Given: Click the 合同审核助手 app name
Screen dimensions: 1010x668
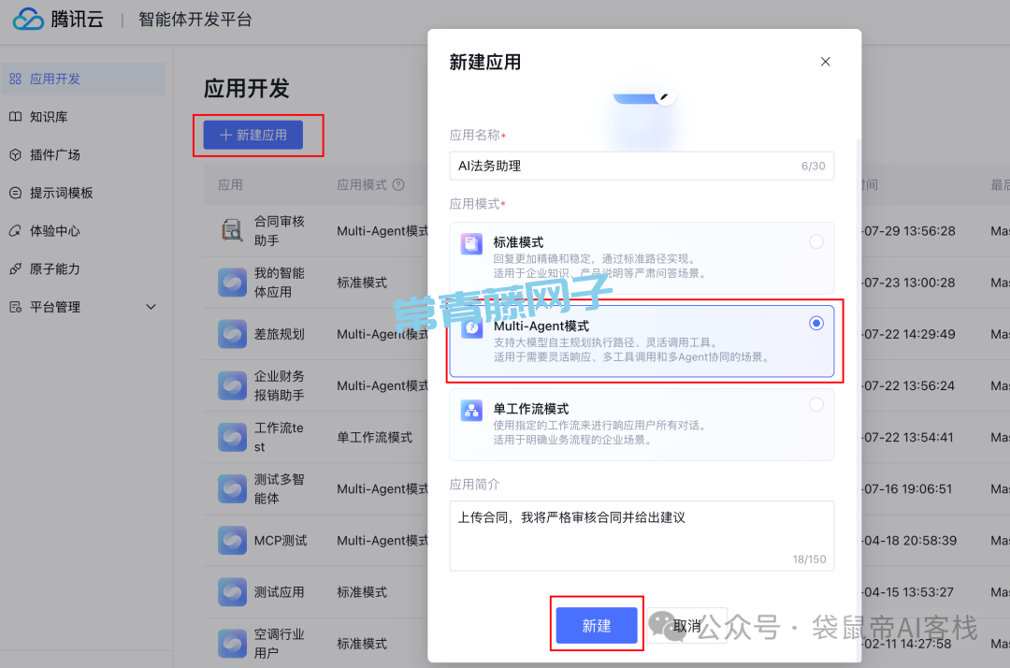Looking at the screenshot, I should pos(279,230).
